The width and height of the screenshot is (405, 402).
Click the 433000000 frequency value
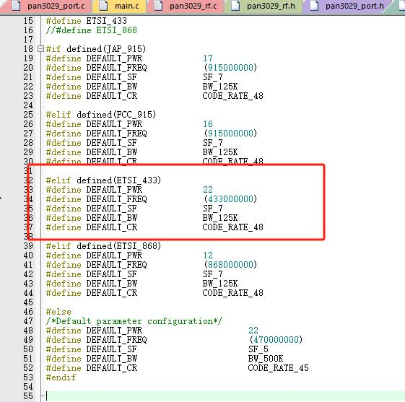230,199
